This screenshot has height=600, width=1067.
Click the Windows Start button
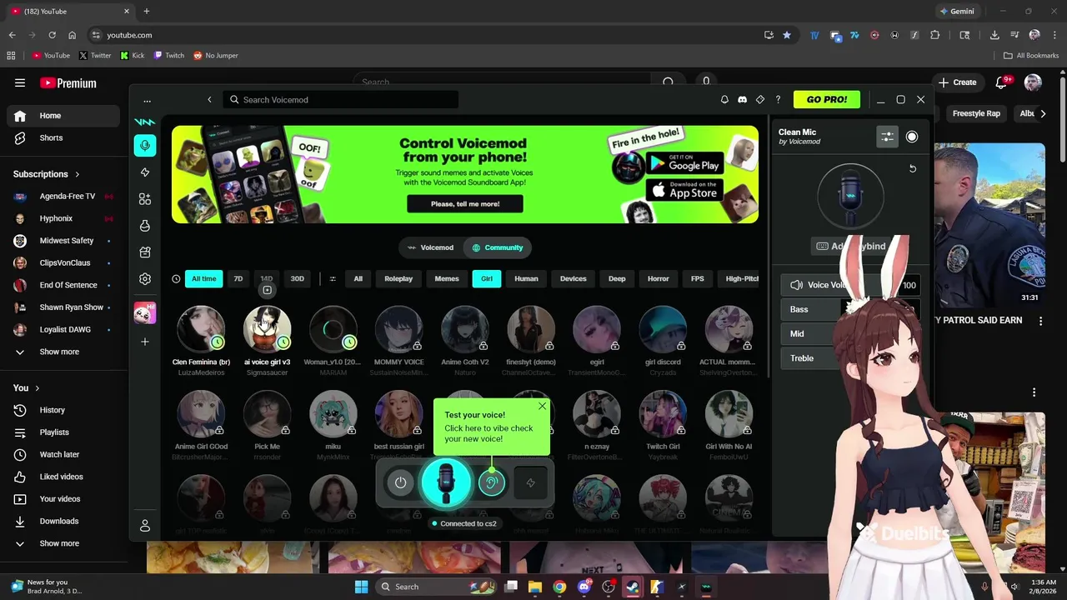(x=361, y=587)
